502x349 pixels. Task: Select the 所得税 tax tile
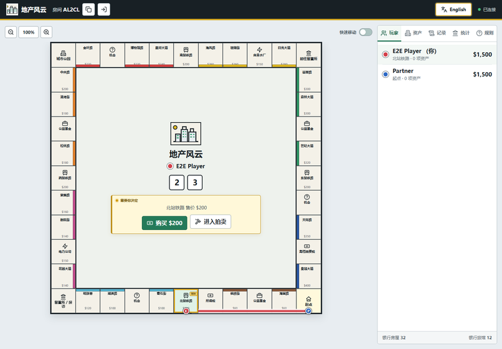(x=211, y=301)
